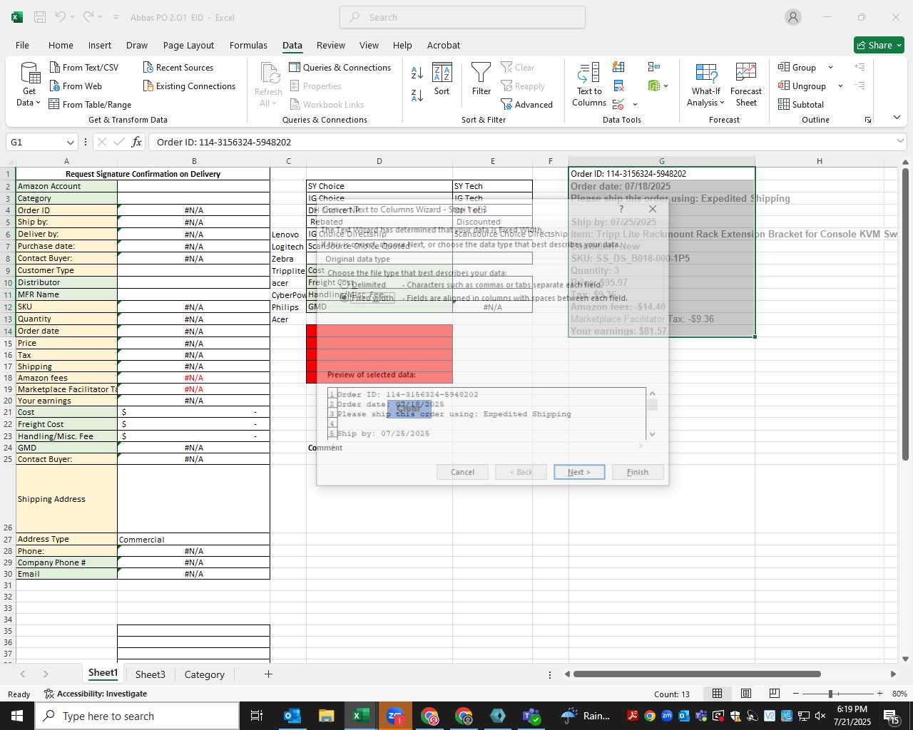Viewport: 913px width, 730px height.
Task: Switch to Page Break Preview view
Action: point(774,694)
